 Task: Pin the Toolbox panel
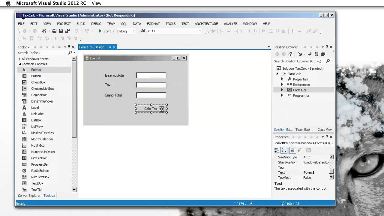(69, 47)
